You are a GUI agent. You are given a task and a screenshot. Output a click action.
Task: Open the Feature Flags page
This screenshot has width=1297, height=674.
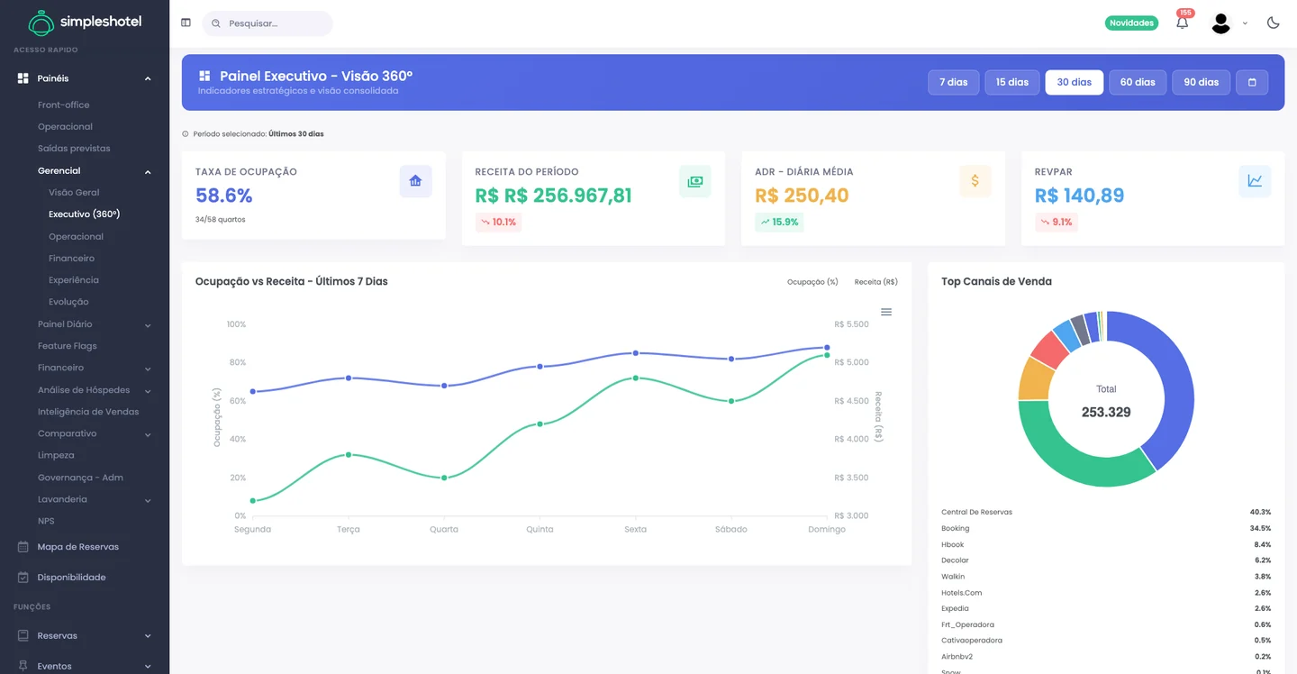pos(67,346)
